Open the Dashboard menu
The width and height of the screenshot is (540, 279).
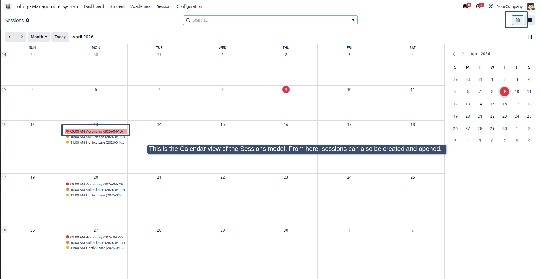click(94, 6)
